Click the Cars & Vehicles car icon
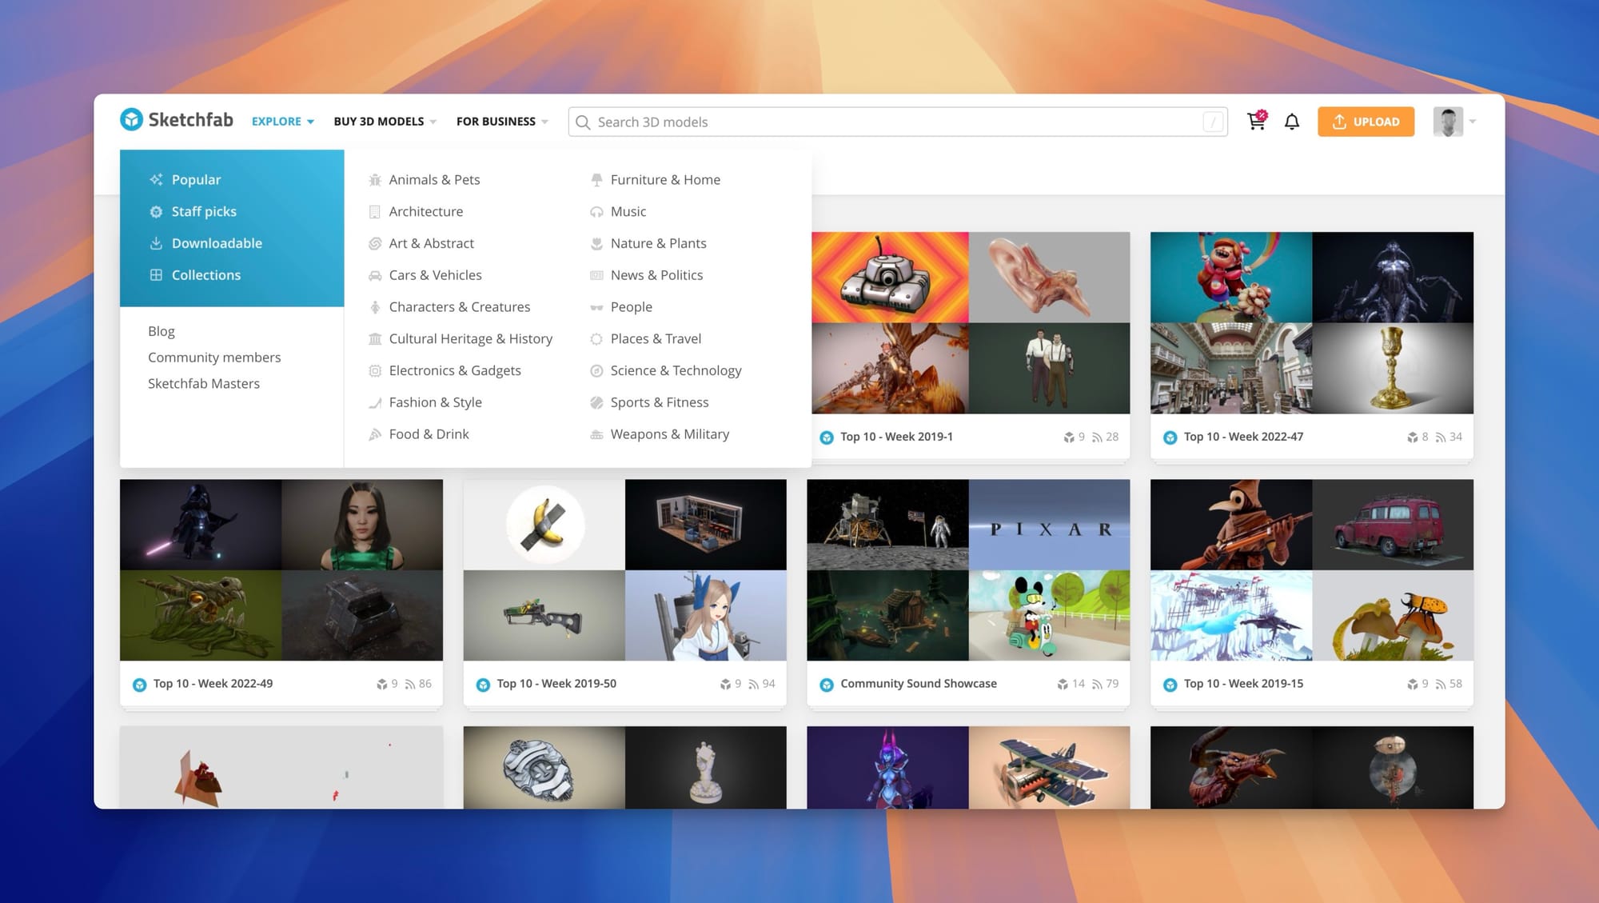1599x903 pixels. 375,276
